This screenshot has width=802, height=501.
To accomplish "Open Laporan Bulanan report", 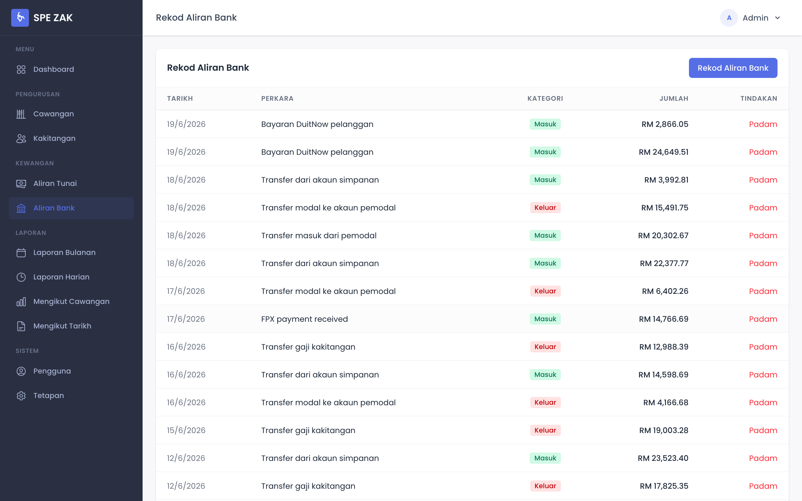I will tap(71, 252).
